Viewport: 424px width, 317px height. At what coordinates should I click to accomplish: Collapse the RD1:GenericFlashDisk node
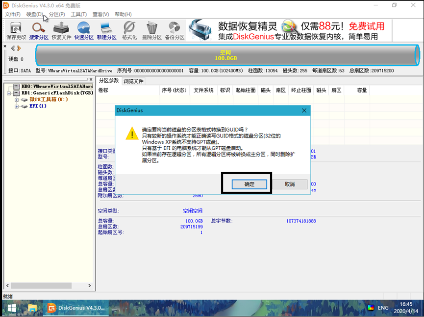click(x=9, y=93)
